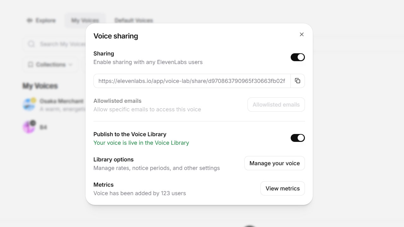Copy the voice share link

tap(297, 81)
